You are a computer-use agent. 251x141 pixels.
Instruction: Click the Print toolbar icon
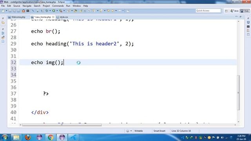pos(19,11)
